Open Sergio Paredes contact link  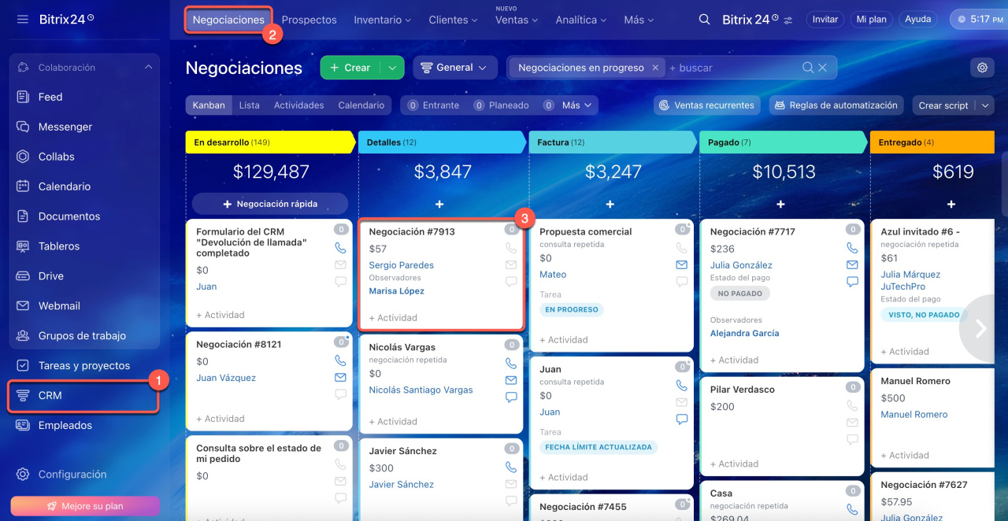click(x=401, y=265)
